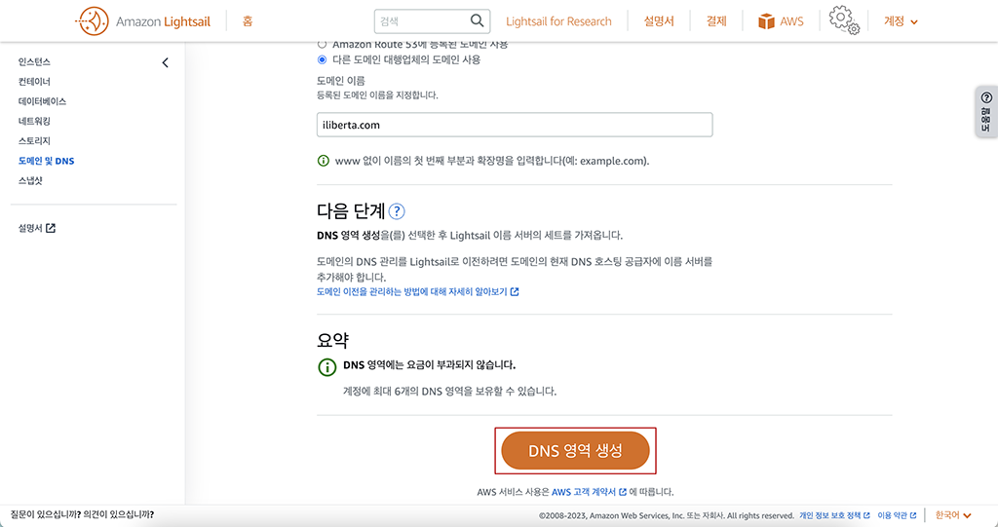Screen dimensions: 998x527
Task: Open 이용 약관 footer link
Action: tap(897, 515)
